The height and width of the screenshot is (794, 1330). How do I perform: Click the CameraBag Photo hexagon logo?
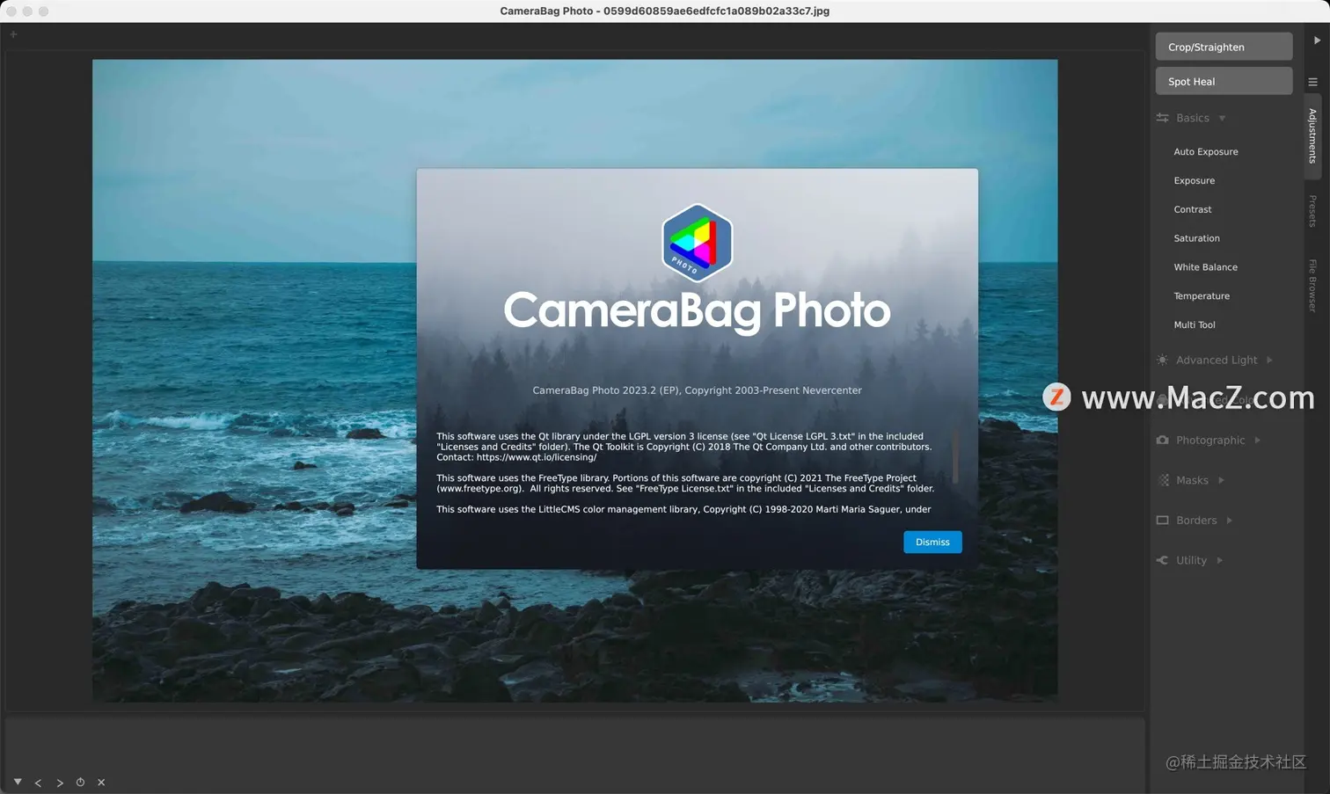click(697, 243)
